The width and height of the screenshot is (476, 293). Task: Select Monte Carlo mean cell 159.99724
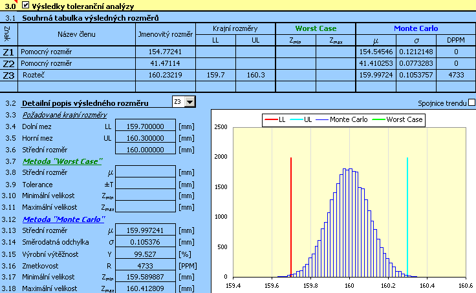pyautogui.click(x=376, y=75)
